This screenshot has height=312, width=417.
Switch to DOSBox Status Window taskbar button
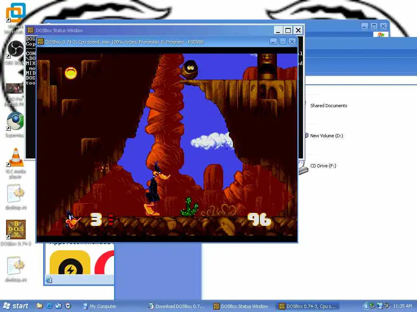click(241, 306)
